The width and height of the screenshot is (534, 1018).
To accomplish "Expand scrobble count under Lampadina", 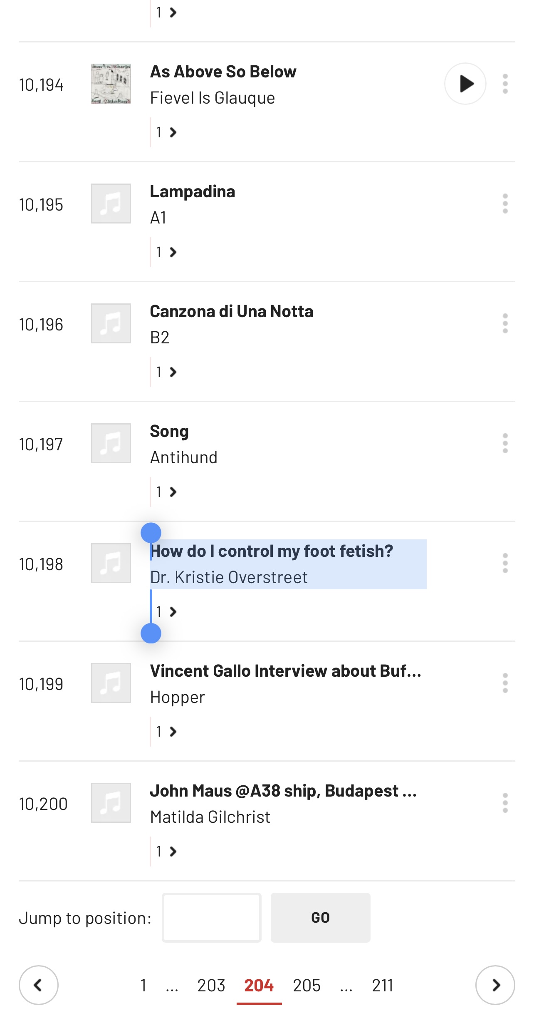I will click(166, 252).
